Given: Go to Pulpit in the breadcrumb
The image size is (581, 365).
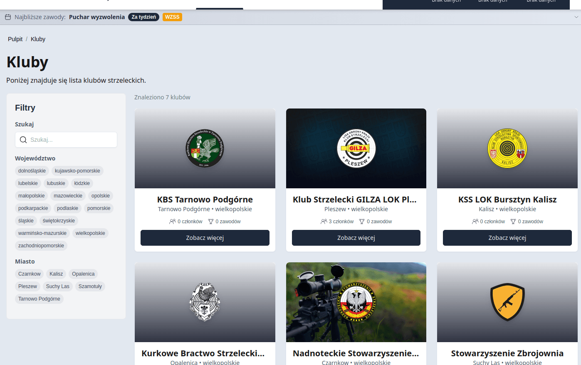Looking at the screenshot, I should pos(15,39).
